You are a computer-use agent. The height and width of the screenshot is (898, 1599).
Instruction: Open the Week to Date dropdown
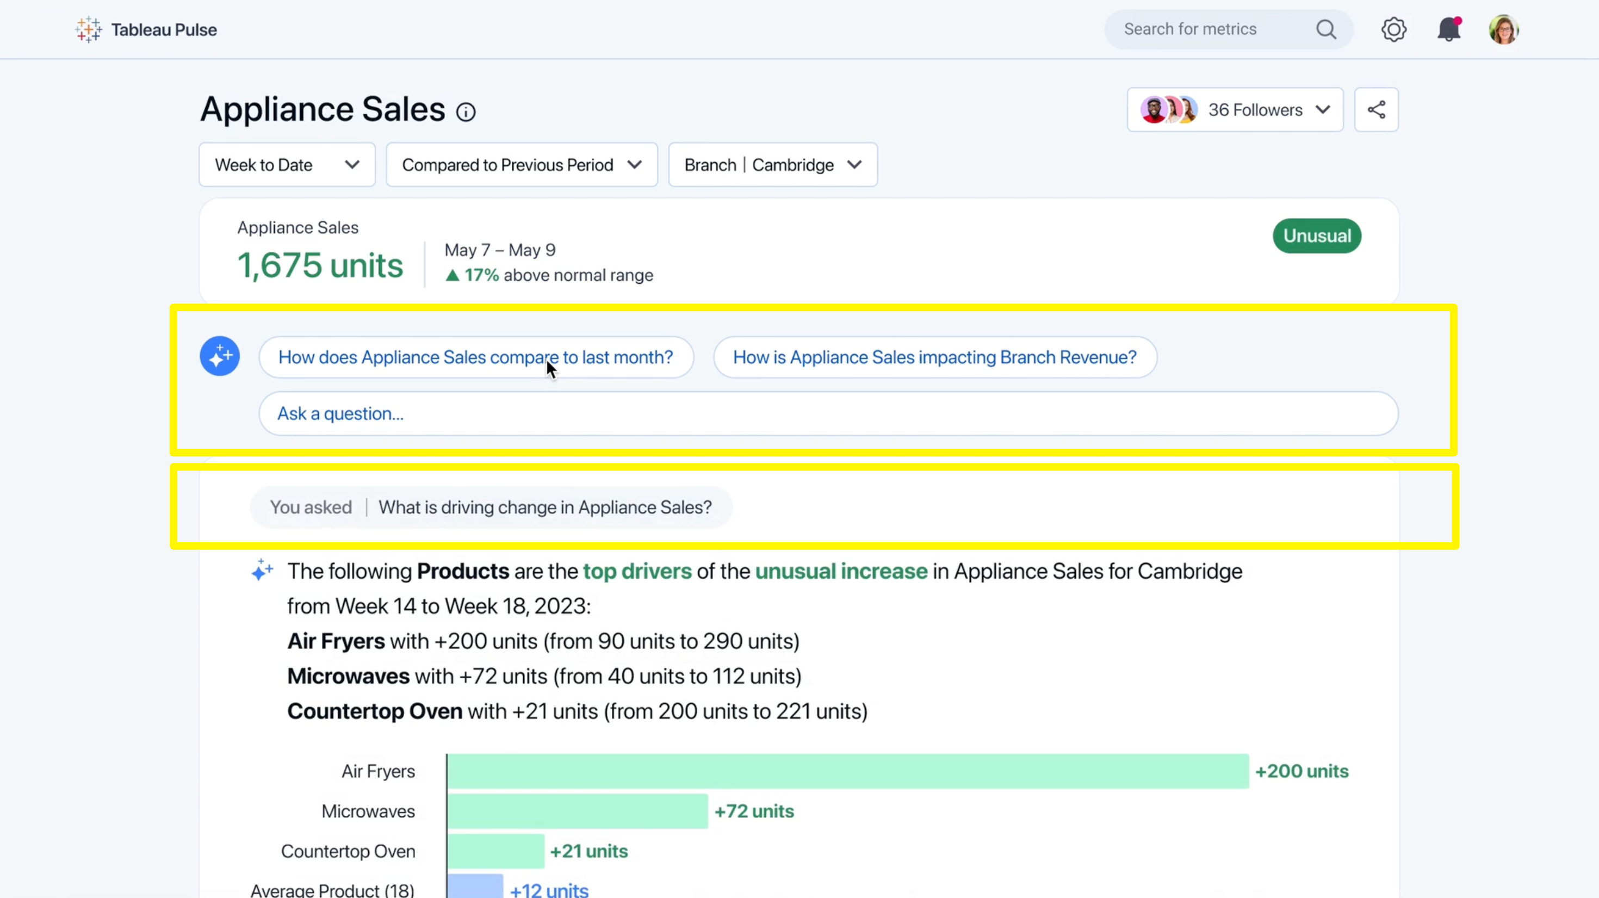(x=286, y=164)
